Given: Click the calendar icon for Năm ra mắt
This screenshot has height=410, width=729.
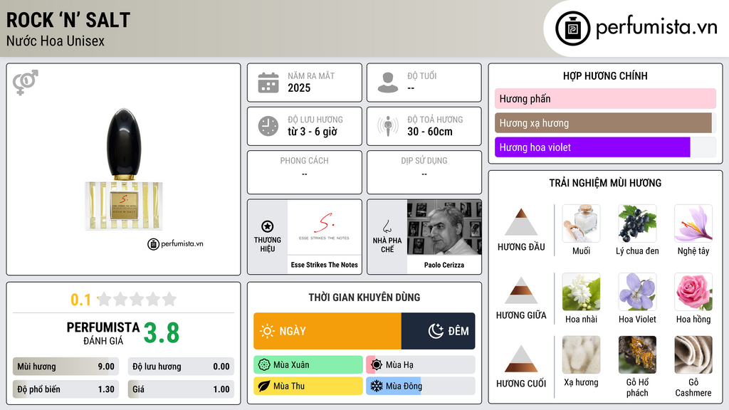Looking at the screenshot, I should [x=268, y=83].
